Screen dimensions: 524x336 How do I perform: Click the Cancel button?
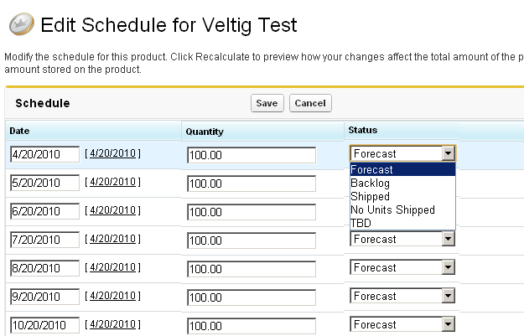pos(310,103)
